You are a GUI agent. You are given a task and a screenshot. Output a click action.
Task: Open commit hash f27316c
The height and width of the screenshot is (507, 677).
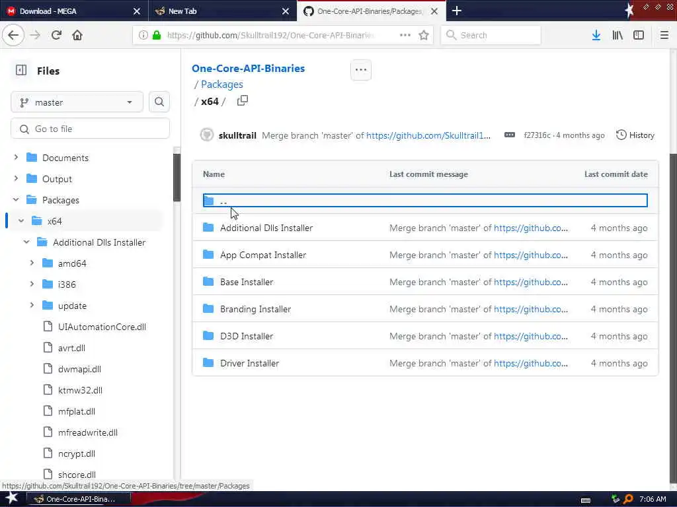click(537, 135)
